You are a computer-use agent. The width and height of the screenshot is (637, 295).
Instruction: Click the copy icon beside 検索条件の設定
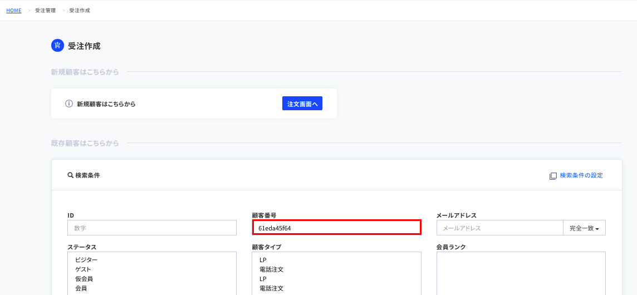pos(553,176)
